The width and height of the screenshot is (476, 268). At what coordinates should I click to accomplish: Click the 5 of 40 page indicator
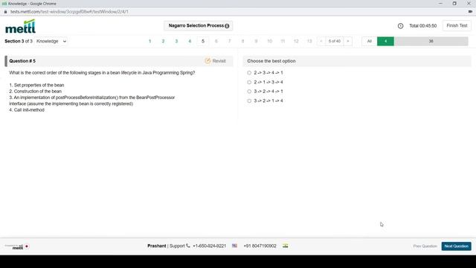pyautogui.click(x=334, y=41)
